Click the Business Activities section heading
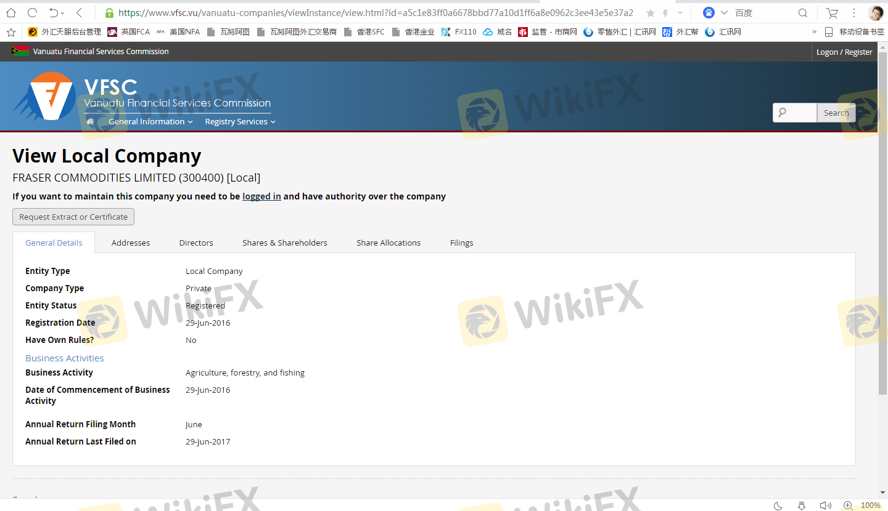The image size is (888, 511). (65, 358)
